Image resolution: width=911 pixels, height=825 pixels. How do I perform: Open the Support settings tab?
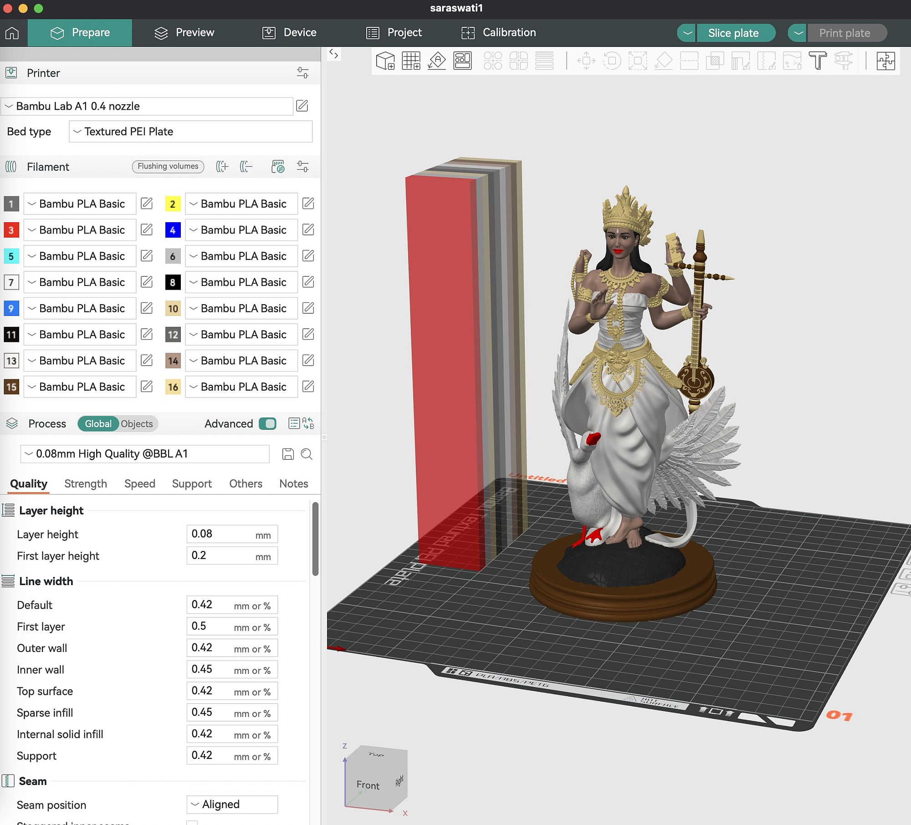tap(192, 484)
